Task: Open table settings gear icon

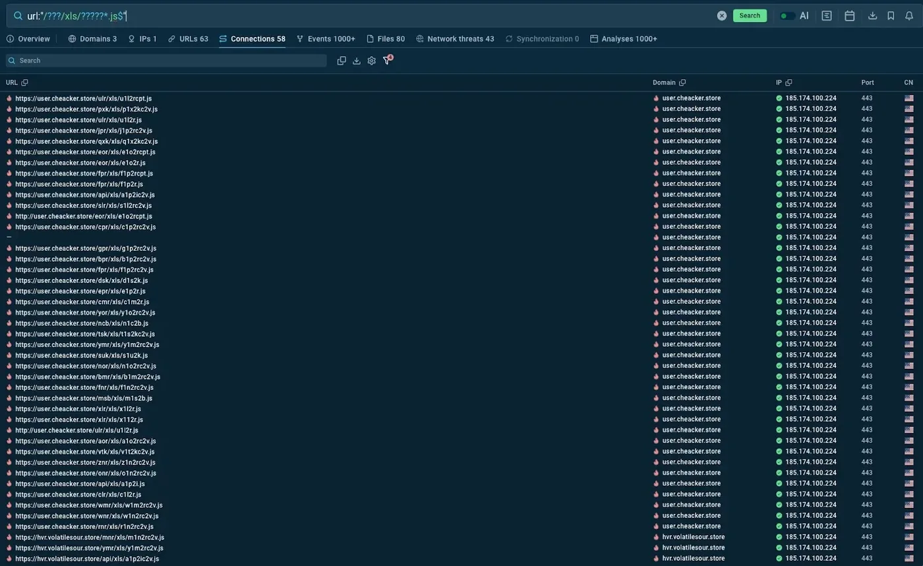Action: click(372, 61)
